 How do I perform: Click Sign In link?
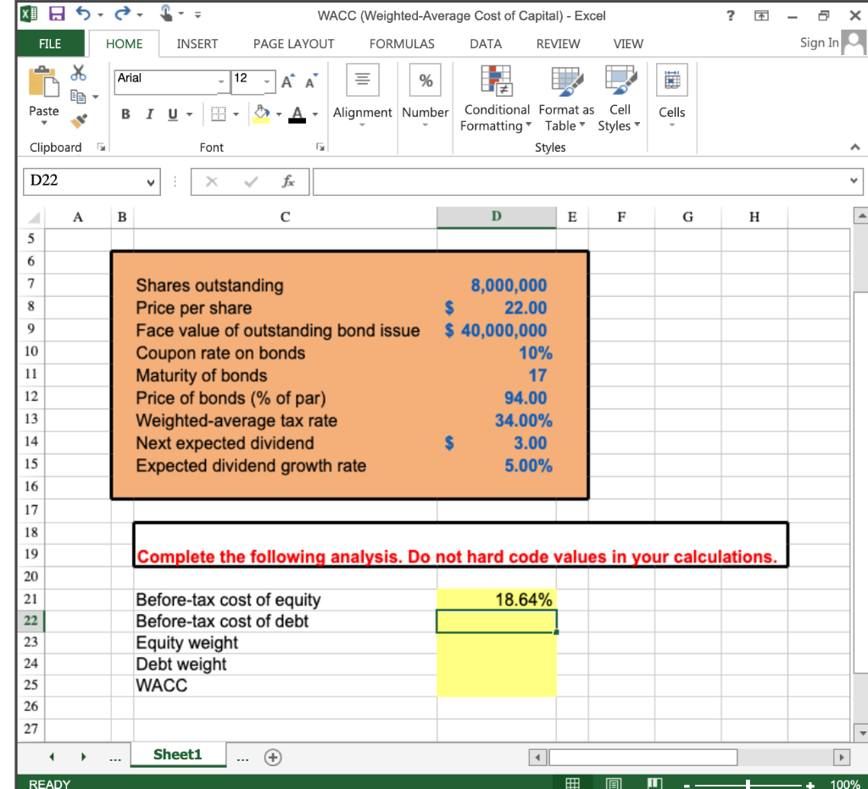click(820, 42)
